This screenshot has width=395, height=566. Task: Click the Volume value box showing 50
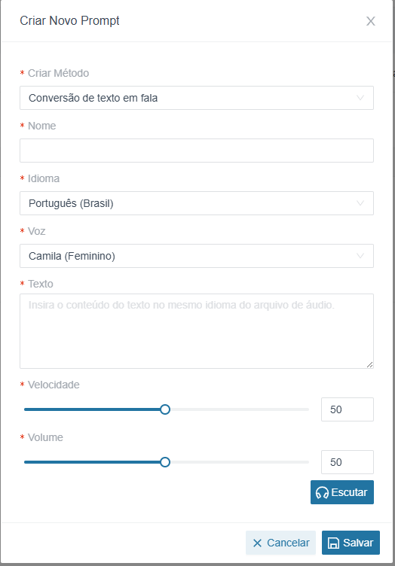[348, 462]
